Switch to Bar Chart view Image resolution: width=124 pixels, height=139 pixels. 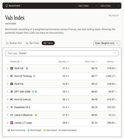click(x=33, y=43)
